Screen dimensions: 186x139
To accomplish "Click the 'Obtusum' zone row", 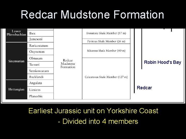I will (40, 58).
